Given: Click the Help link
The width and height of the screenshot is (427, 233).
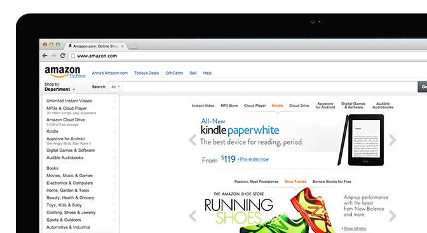Looking at the screenshot, I should [207, 73].
